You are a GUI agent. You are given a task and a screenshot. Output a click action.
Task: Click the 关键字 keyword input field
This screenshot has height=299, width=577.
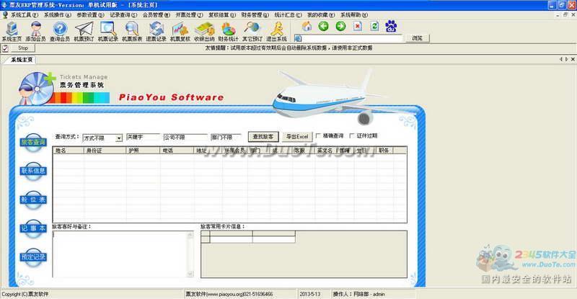coord(143,137)
